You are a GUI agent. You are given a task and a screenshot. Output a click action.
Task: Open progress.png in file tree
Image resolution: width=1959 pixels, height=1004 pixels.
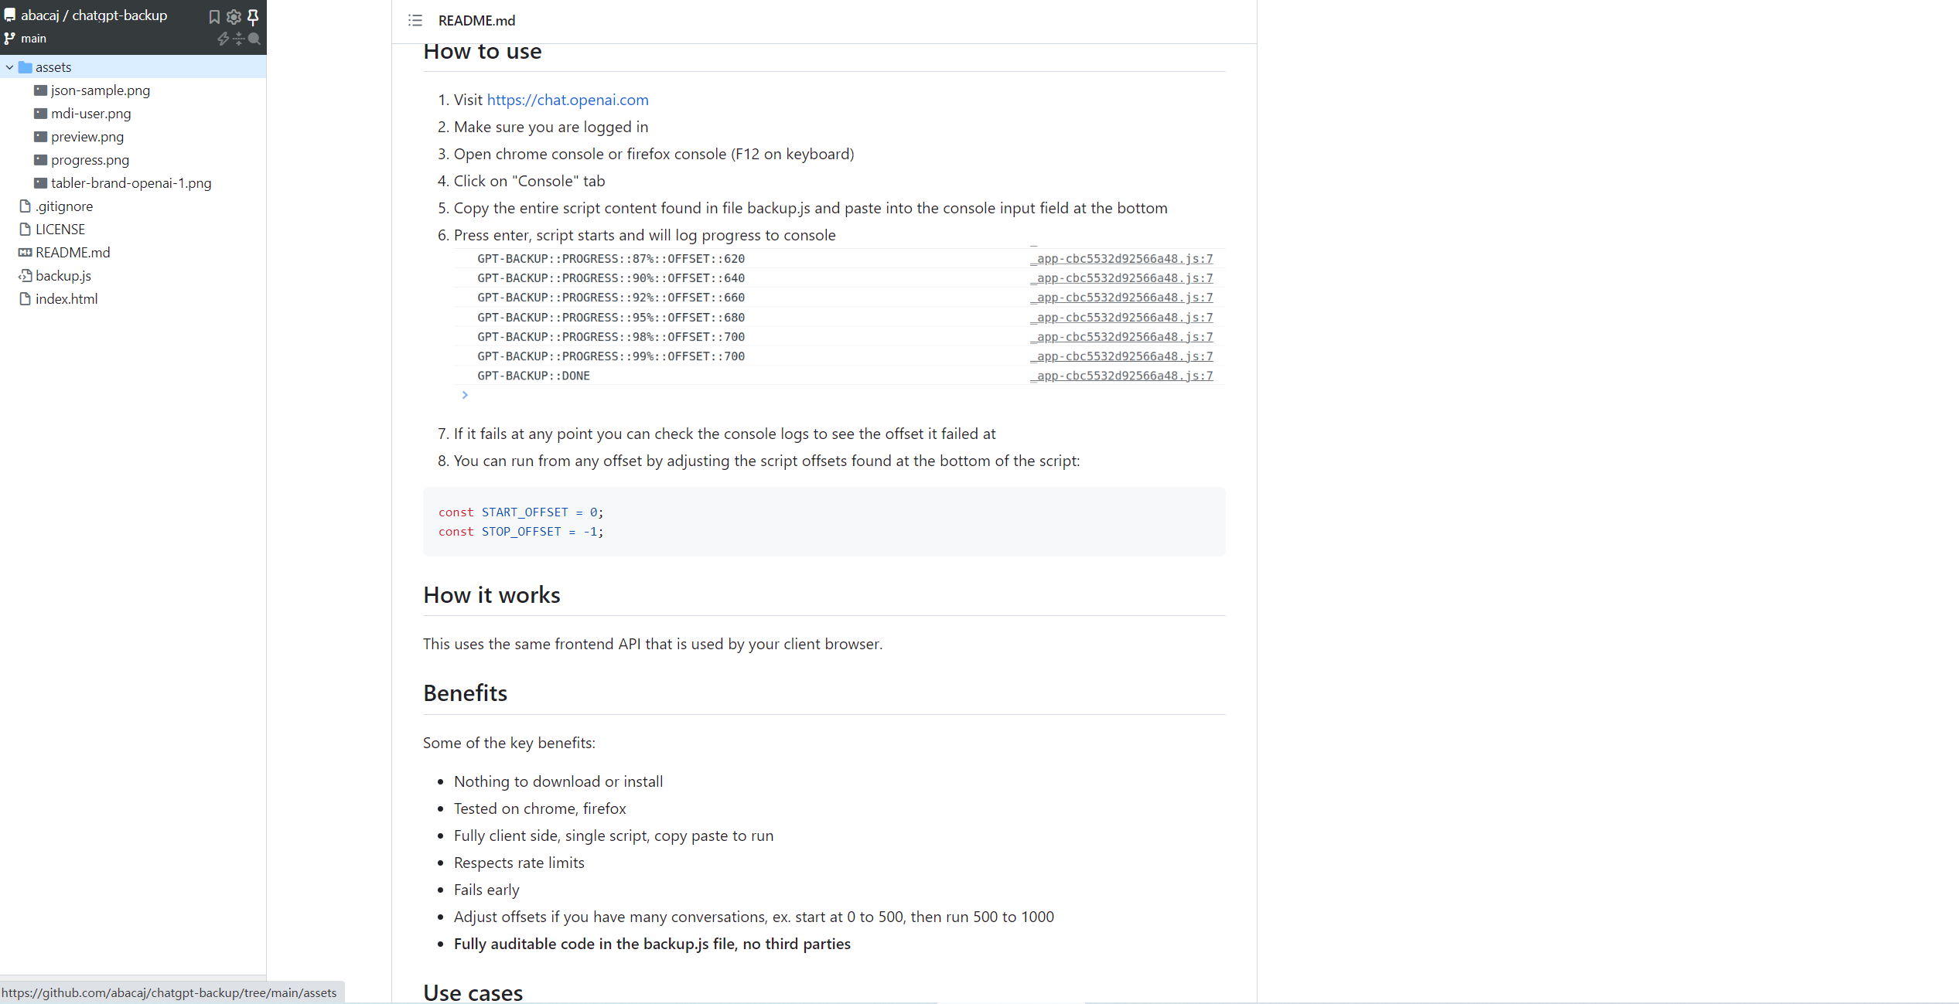point(90,160)
